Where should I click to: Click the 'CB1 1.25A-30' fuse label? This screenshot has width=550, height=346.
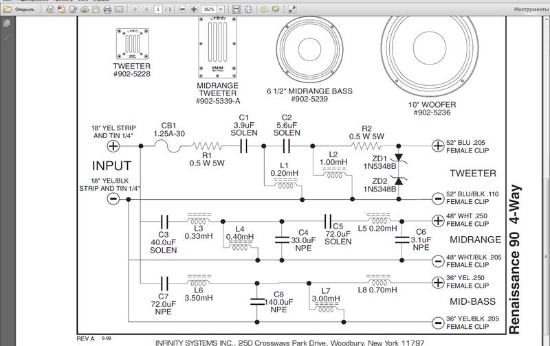[x=169, y=130]
